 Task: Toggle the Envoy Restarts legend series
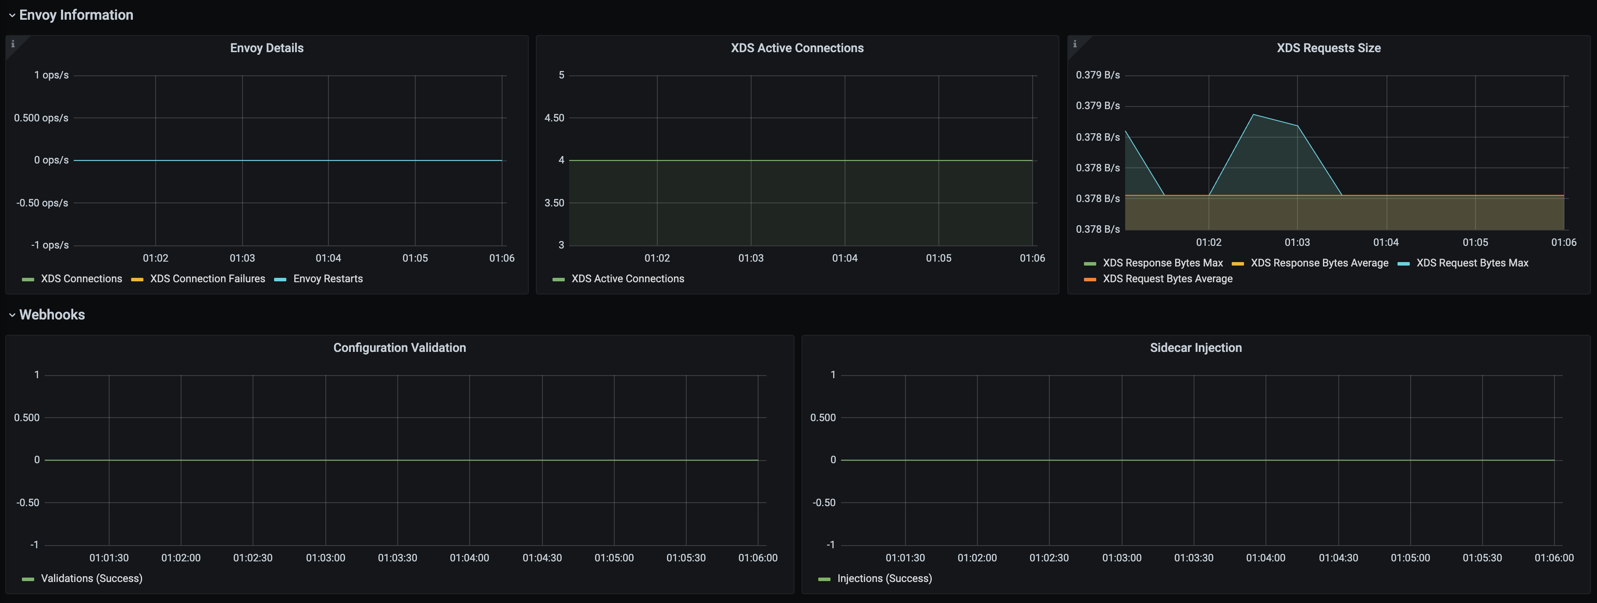point(328,279)
